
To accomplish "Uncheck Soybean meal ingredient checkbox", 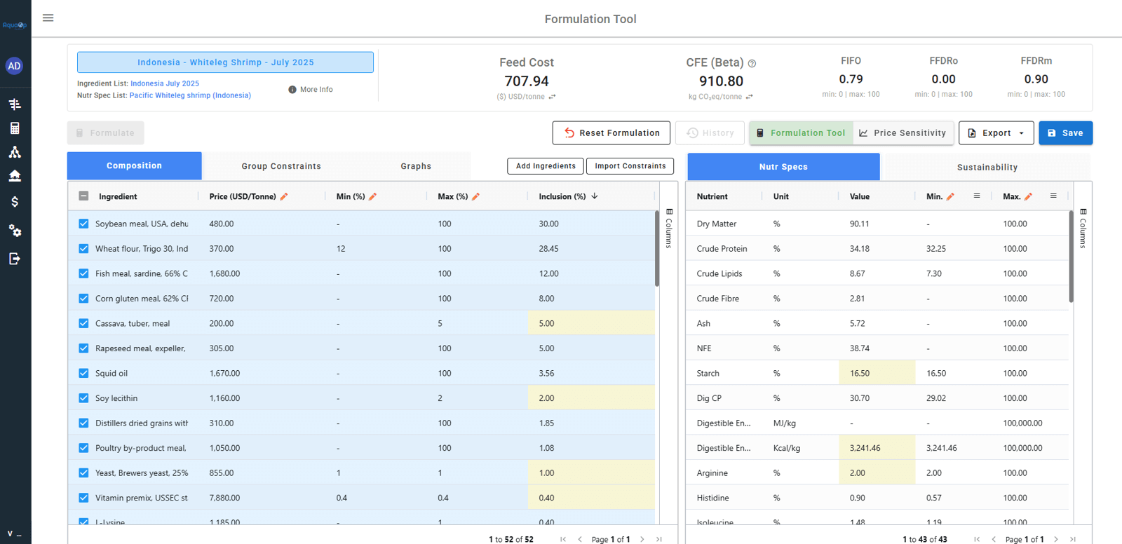I will [83, 224].
